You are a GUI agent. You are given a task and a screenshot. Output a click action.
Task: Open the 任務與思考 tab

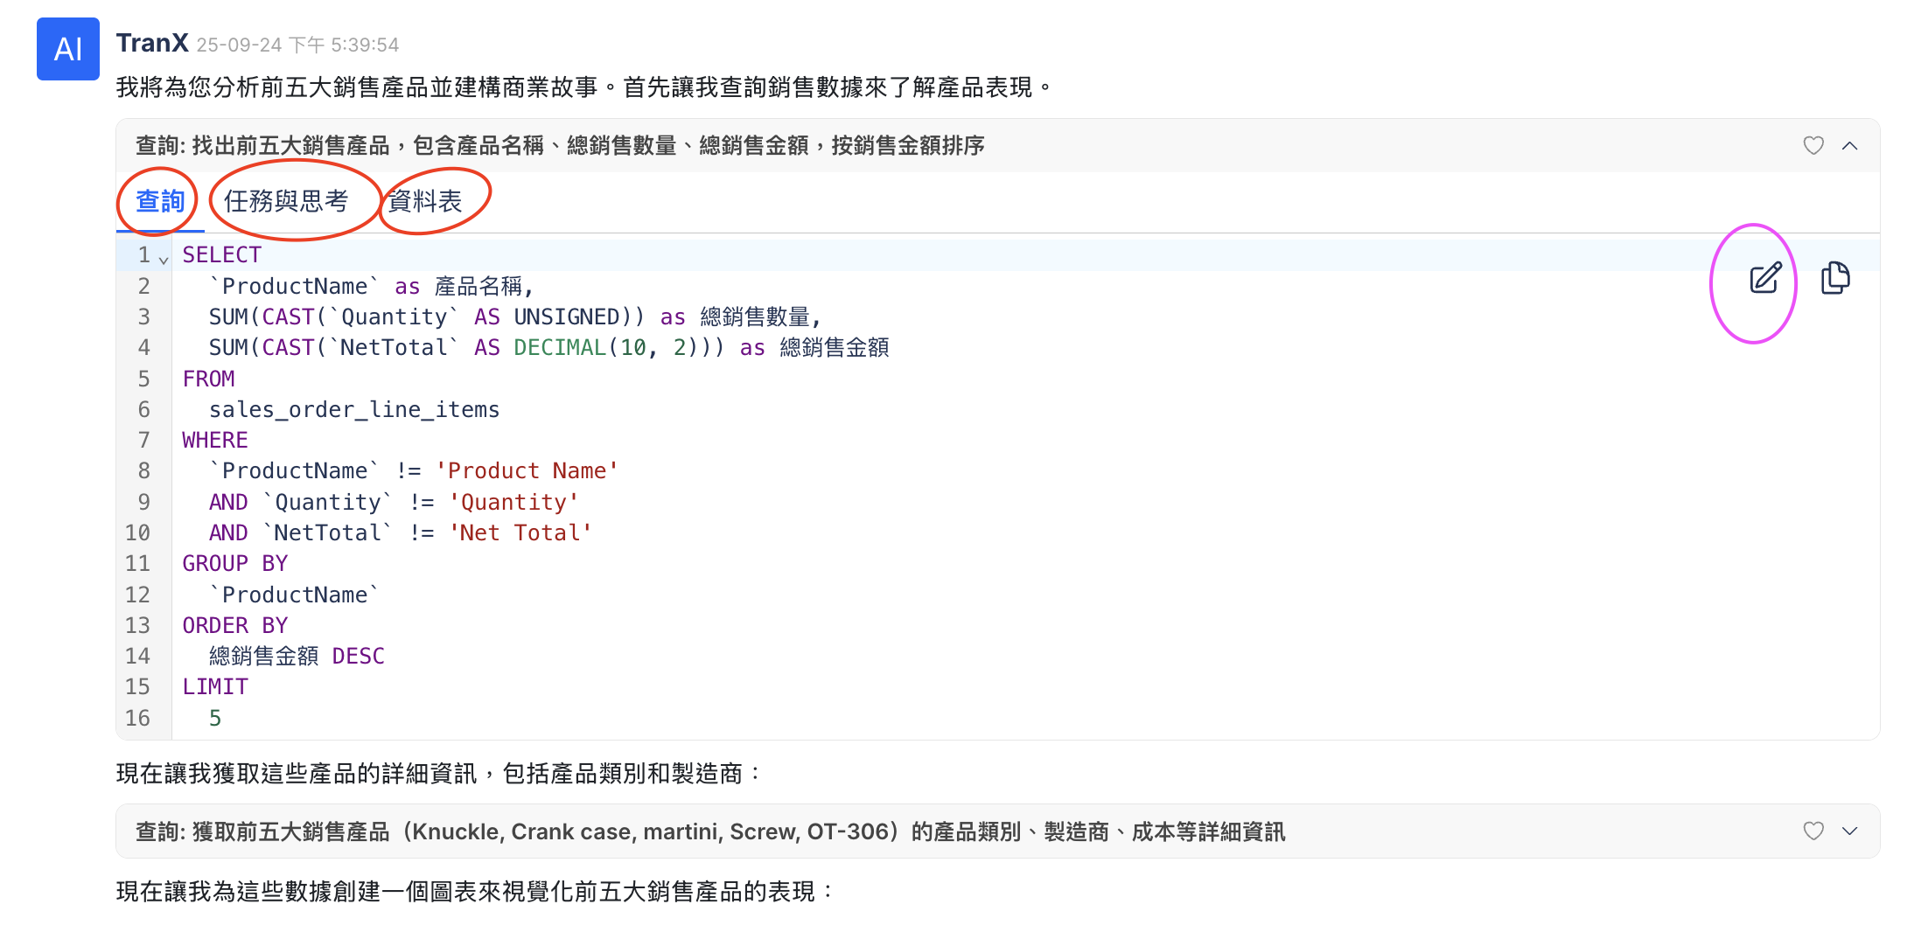pos(286,202)
